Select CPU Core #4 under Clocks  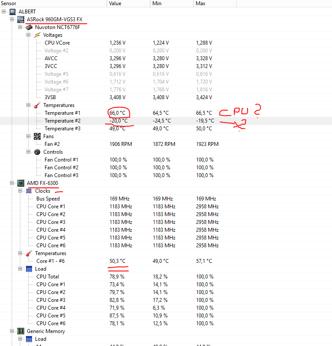(166, 230)
